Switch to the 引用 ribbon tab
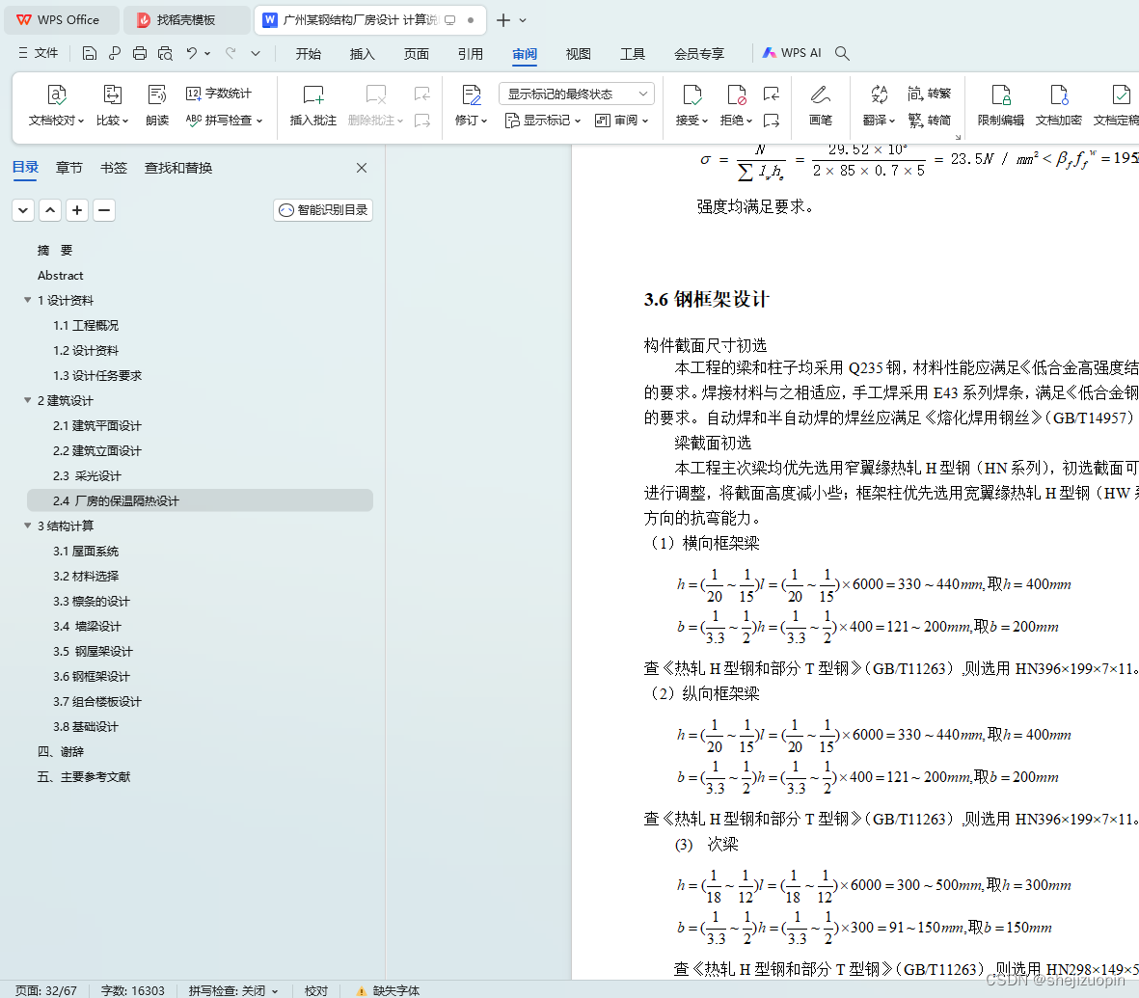 click(470, 54)
